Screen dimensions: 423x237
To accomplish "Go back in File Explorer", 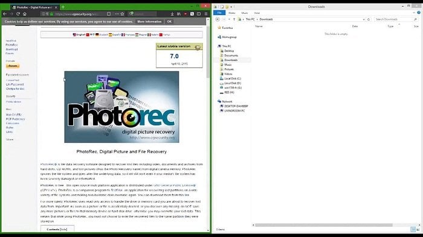I will click(x=218, y=19).
